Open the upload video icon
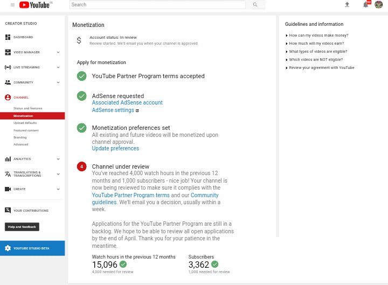Image resolution: width=388 pixels, height=285 pixels. coord(347,4)
